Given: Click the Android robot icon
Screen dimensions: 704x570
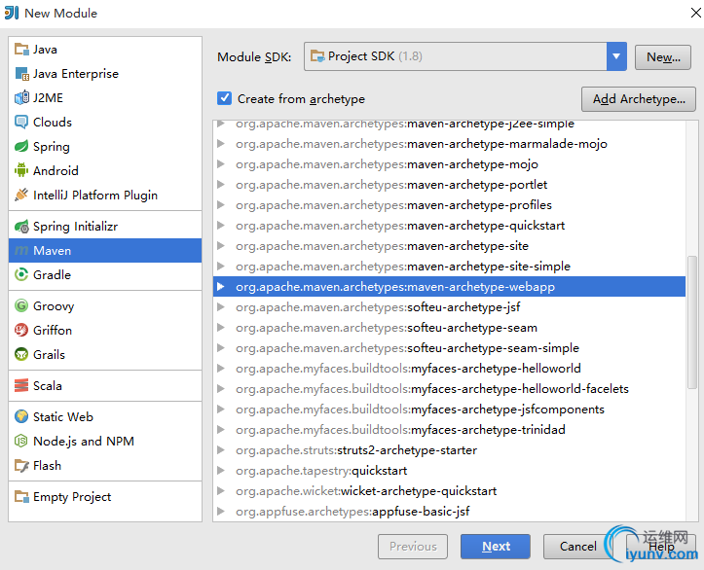Looking at the screenshot, I should coord(21,170).
